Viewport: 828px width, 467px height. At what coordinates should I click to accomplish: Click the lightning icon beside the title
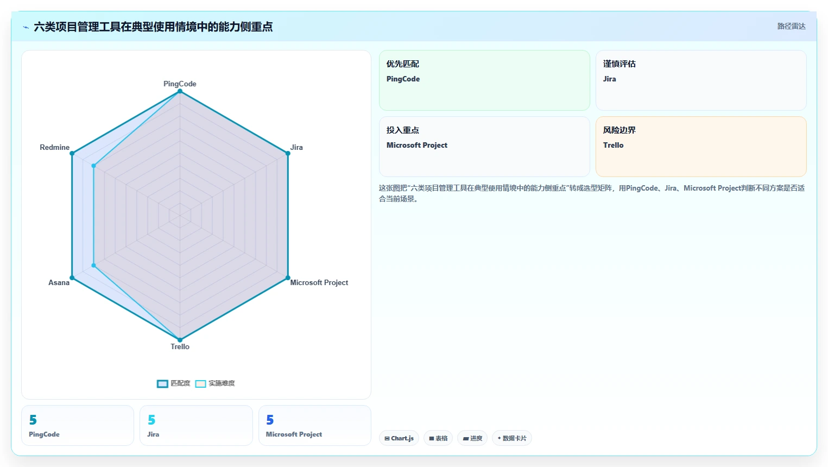pos(26,27)
